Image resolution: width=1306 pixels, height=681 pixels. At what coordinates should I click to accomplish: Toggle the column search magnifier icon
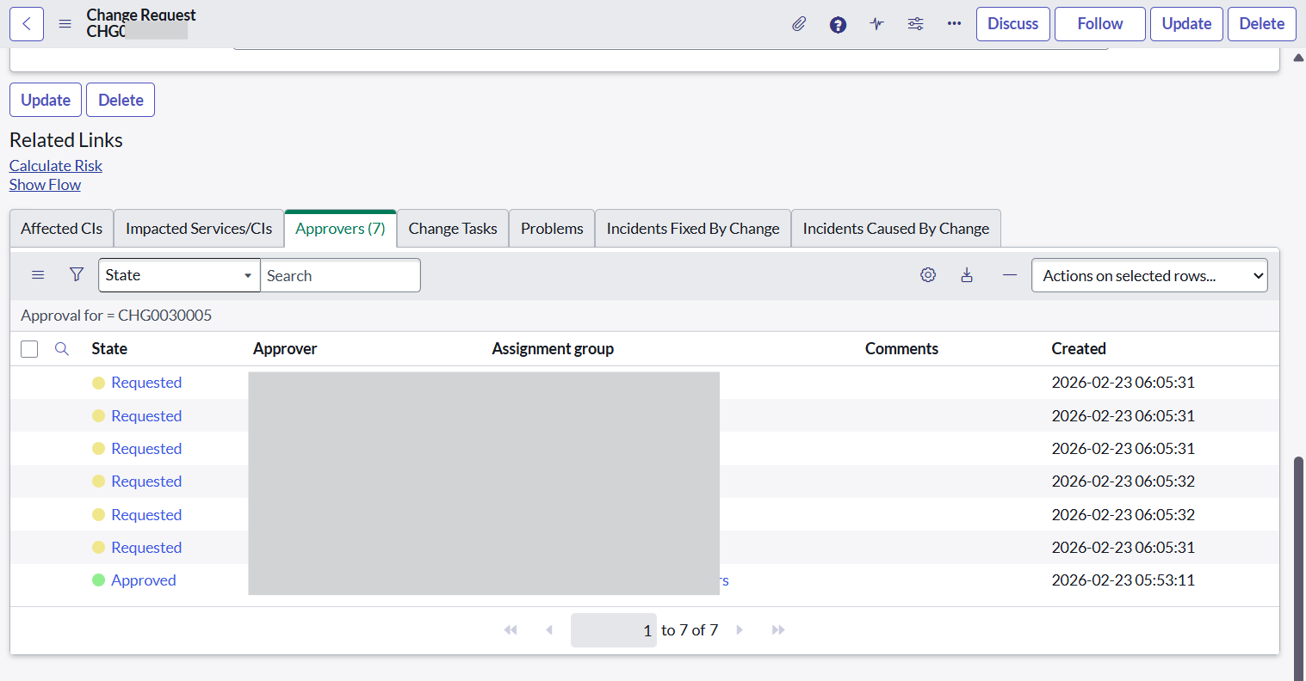click(62, 348)
